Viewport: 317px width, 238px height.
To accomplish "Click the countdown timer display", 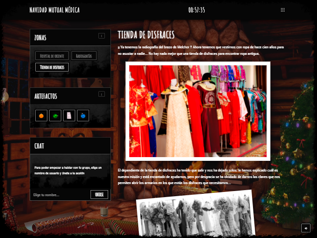I will point(196,10).
